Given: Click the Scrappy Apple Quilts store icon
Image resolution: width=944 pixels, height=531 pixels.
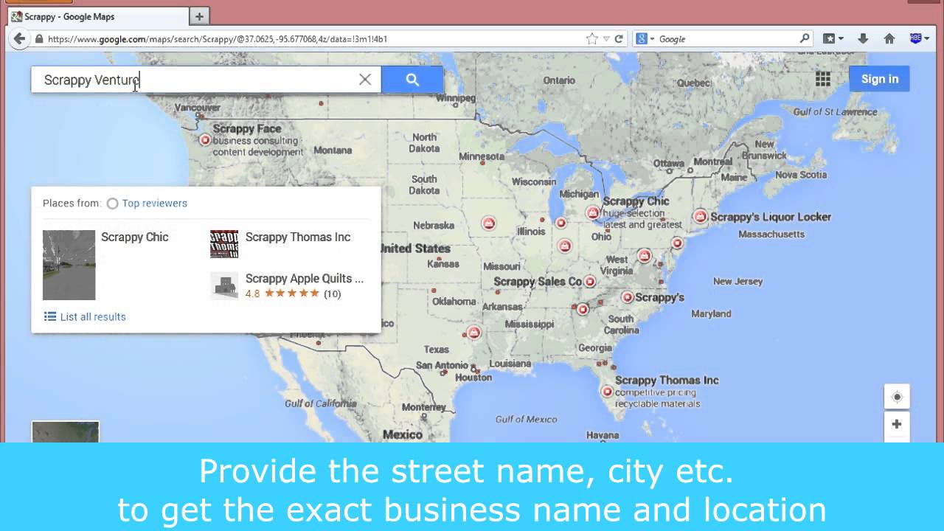Looking at the screenshot, I should (x=224, y=285).
